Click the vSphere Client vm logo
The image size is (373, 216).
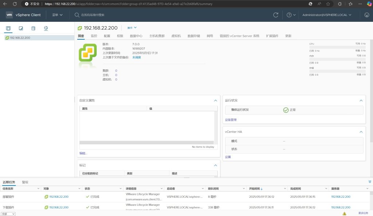pos(9,15)
